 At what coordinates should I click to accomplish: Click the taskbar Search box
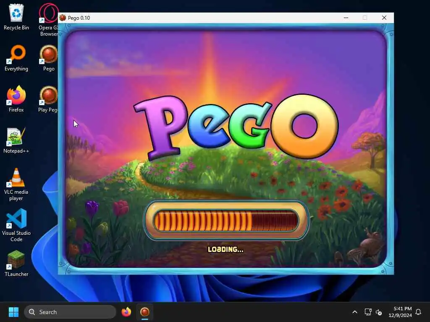coord(70,312)
